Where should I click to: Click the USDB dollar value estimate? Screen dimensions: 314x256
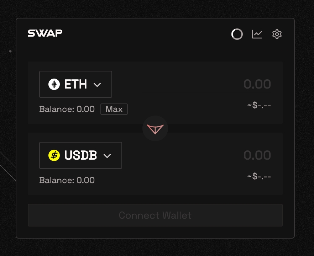(259, 177)
